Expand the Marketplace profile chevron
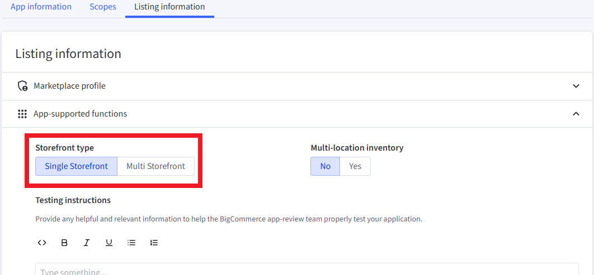 (x=576, y=86)
